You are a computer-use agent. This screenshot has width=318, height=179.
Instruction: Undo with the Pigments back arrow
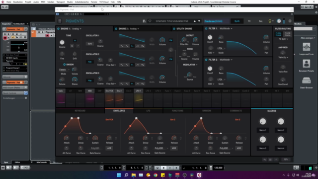pyautogui.click(x=265, y=160)
